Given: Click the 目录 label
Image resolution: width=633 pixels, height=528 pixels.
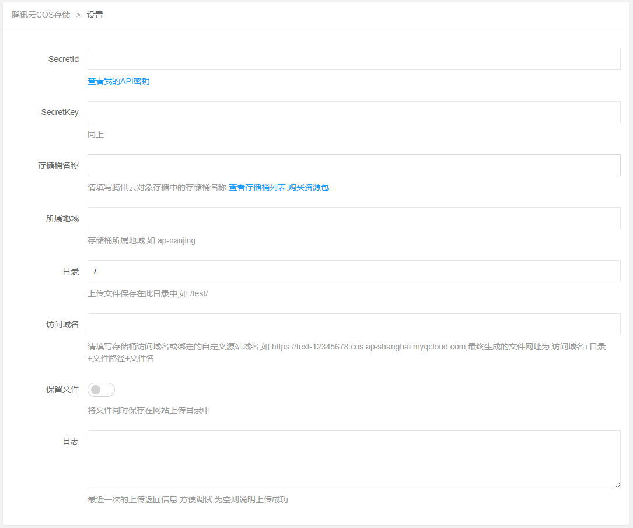Looking at the screenshot, I should [x=71, y=271].
